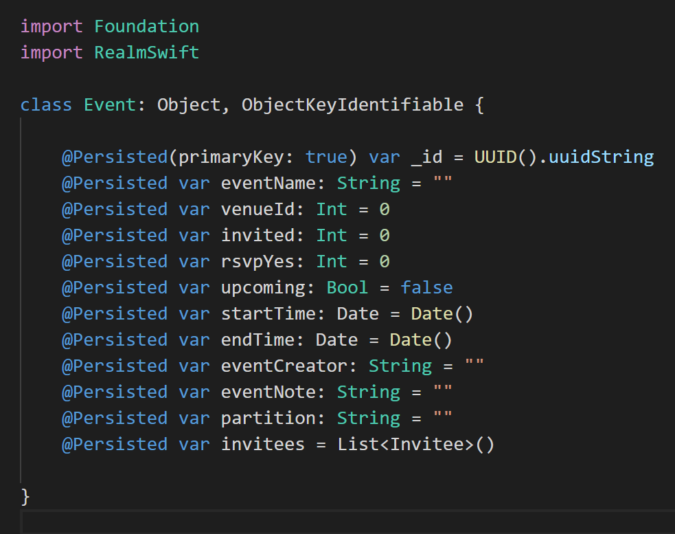Click the startTime variable
The height and width of the screenshot is (534, 675).
tap(273, 314)
